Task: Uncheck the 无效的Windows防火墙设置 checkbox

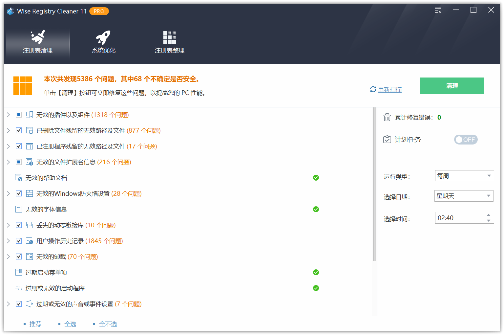Action: [19, 193]
